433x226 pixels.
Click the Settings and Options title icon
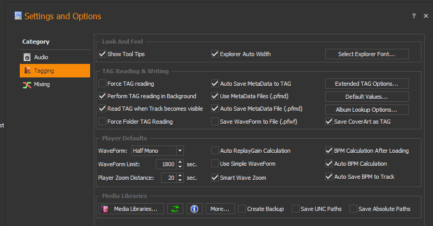click(18, 16)
